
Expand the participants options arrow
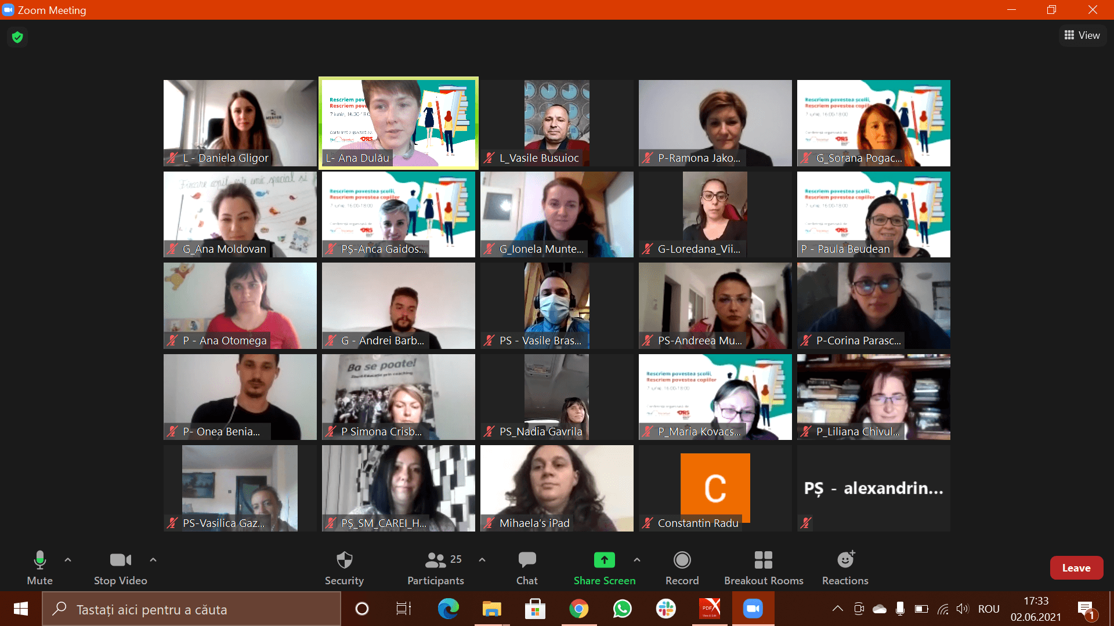coord(482,560)
